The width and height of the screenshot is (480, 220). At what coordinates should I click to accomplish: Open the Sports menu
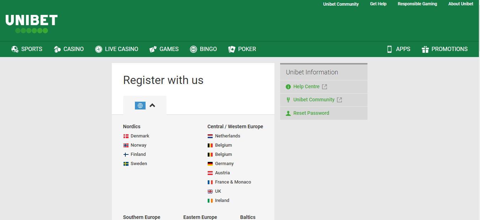27,49
